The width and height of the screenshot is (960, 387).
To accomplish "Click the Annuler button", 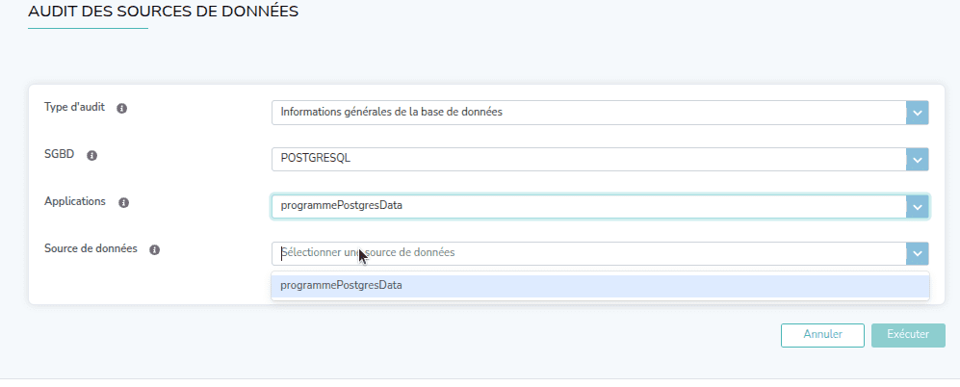I will [822, 335].
